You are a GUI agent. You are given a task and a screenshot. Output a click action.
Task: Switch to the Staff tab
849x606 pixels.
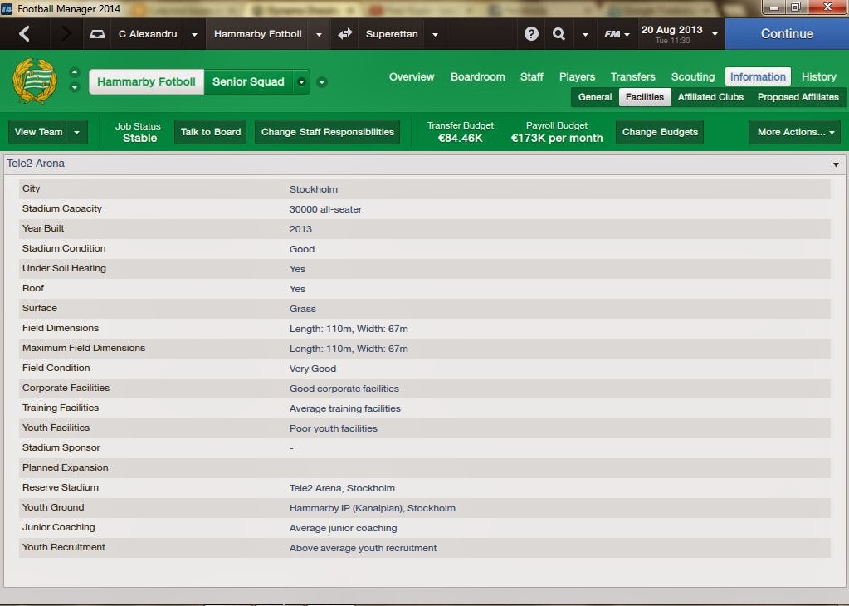(x=532, y=77)
